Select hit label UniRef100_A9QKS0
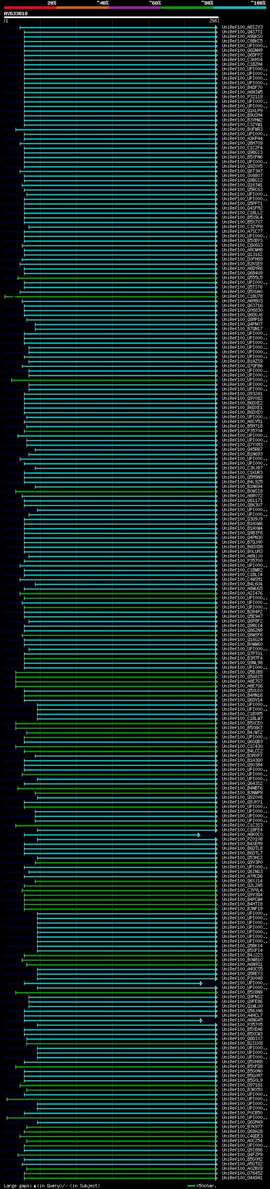Viewport: 270px width, 1189px height. click(x=242, y=36)
